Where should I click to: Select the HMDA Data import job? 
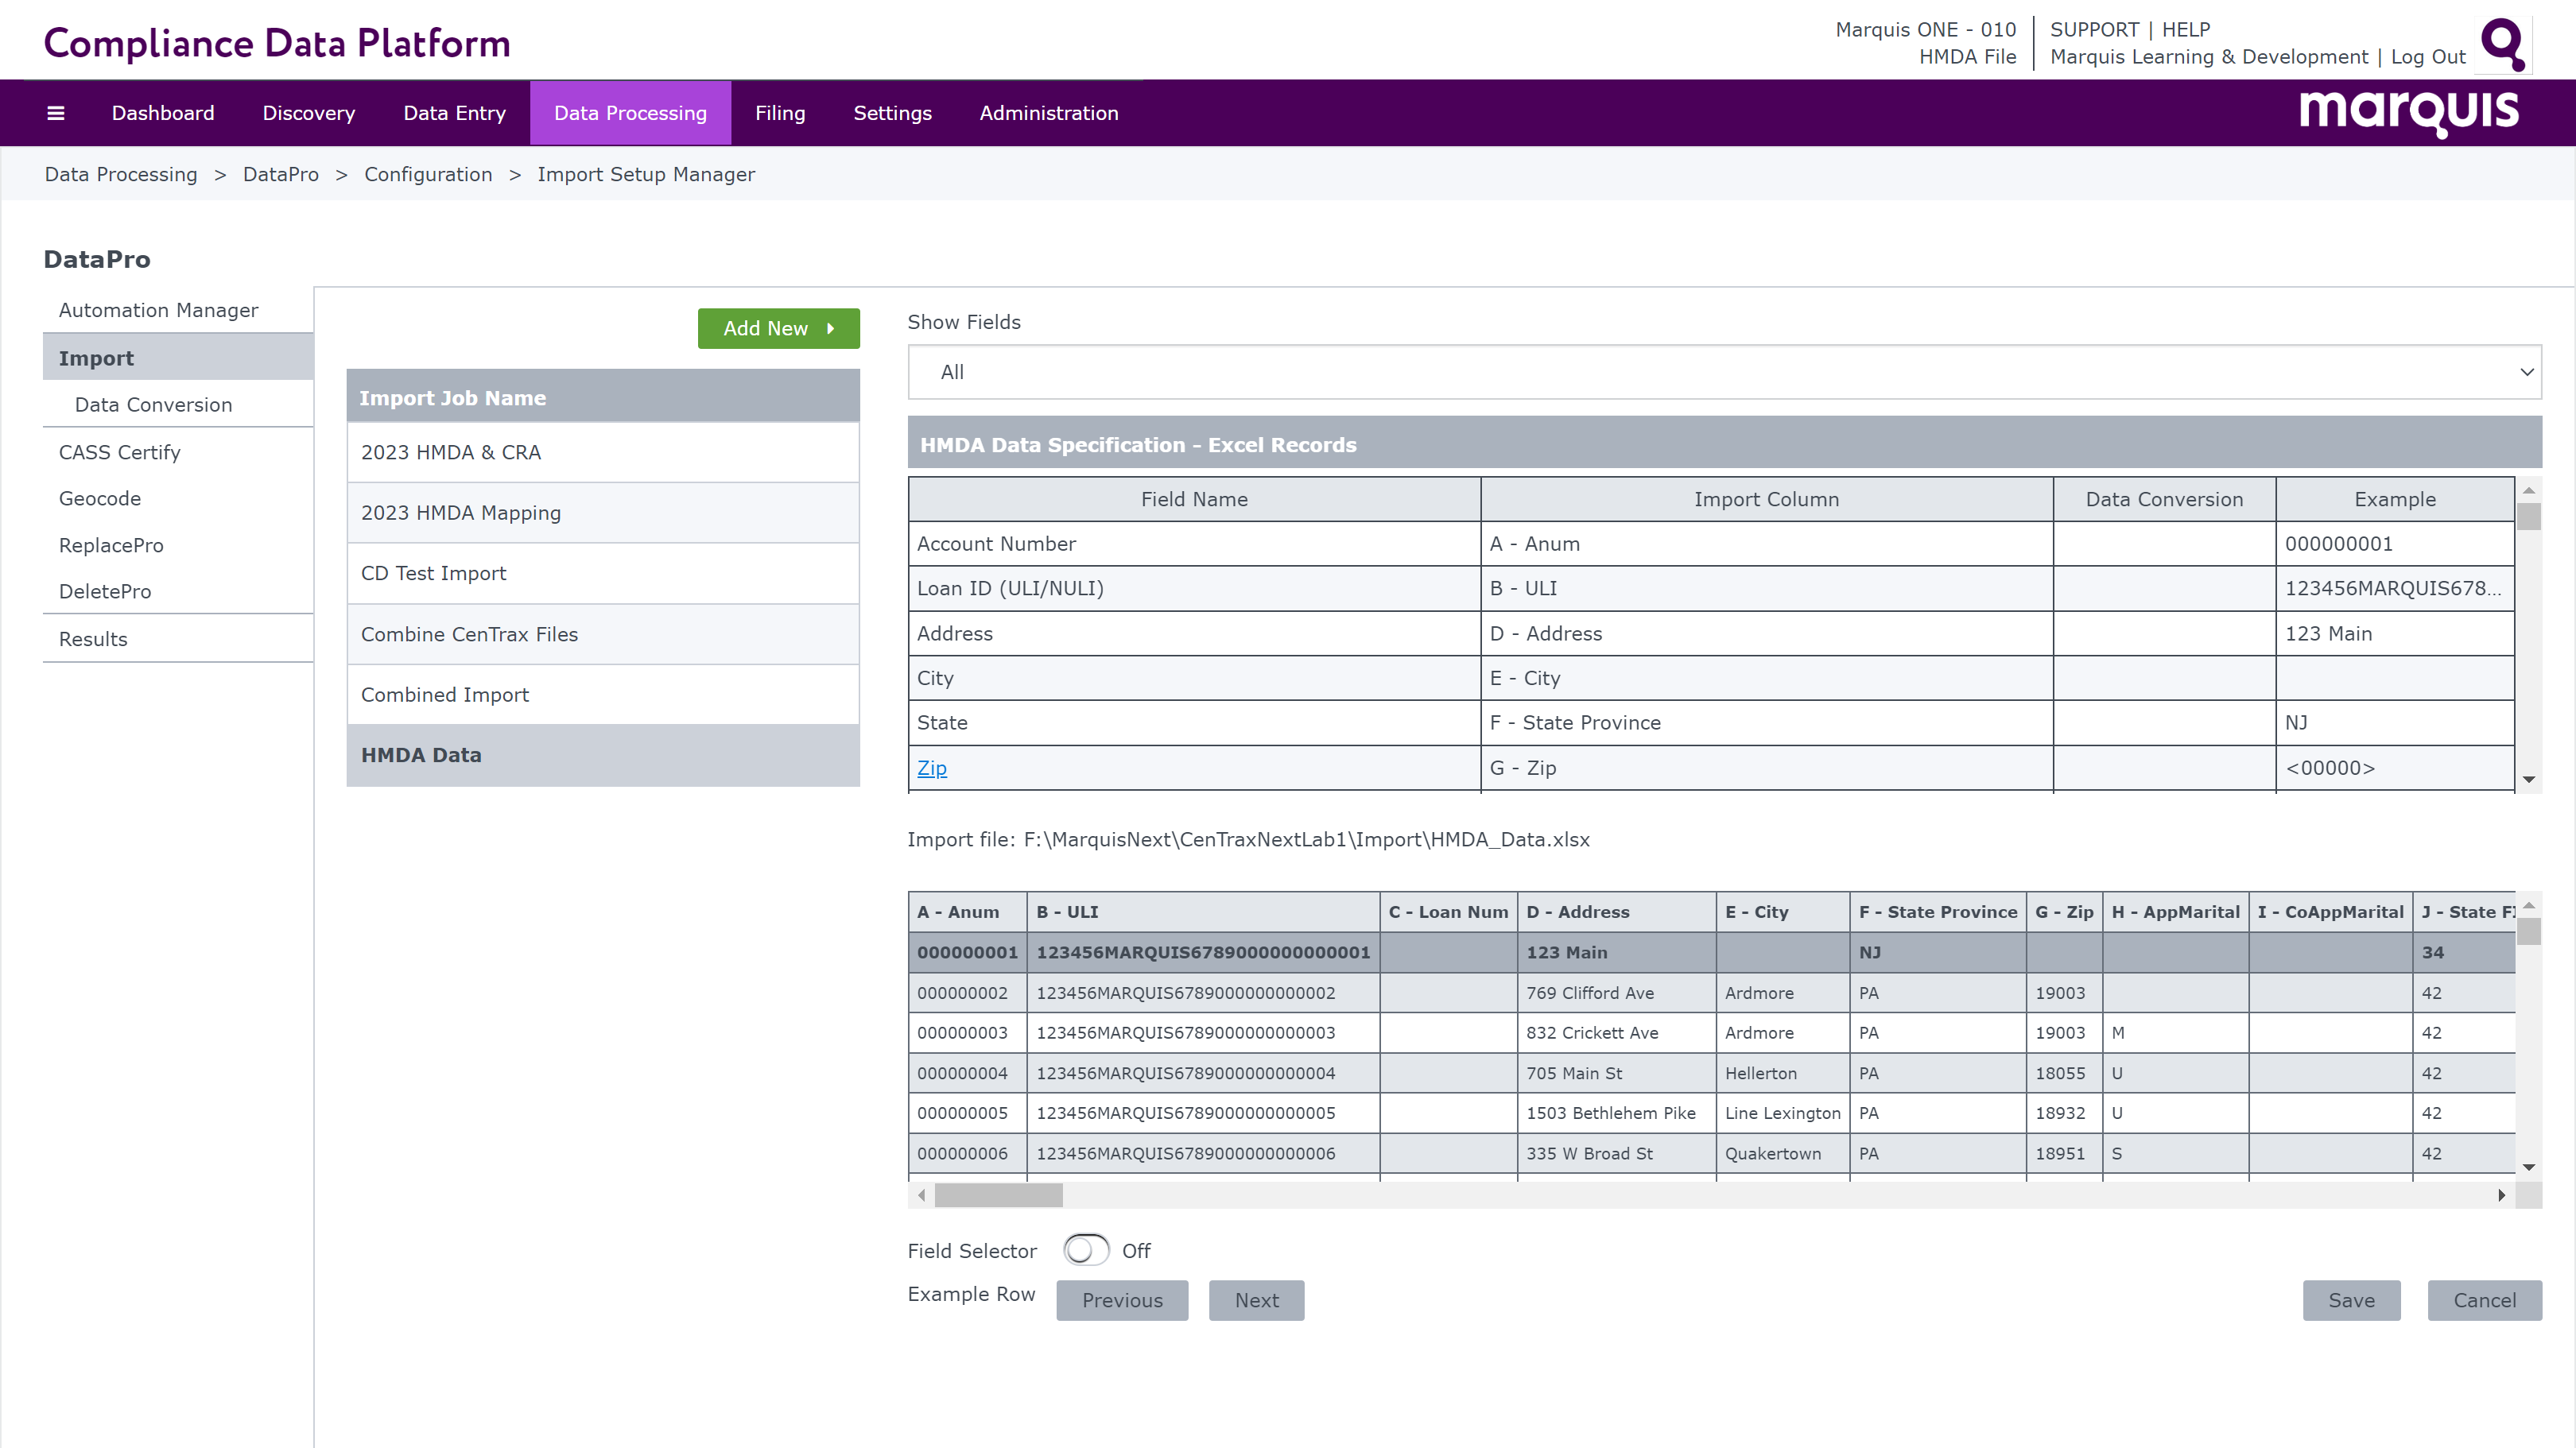click(603, 754)
